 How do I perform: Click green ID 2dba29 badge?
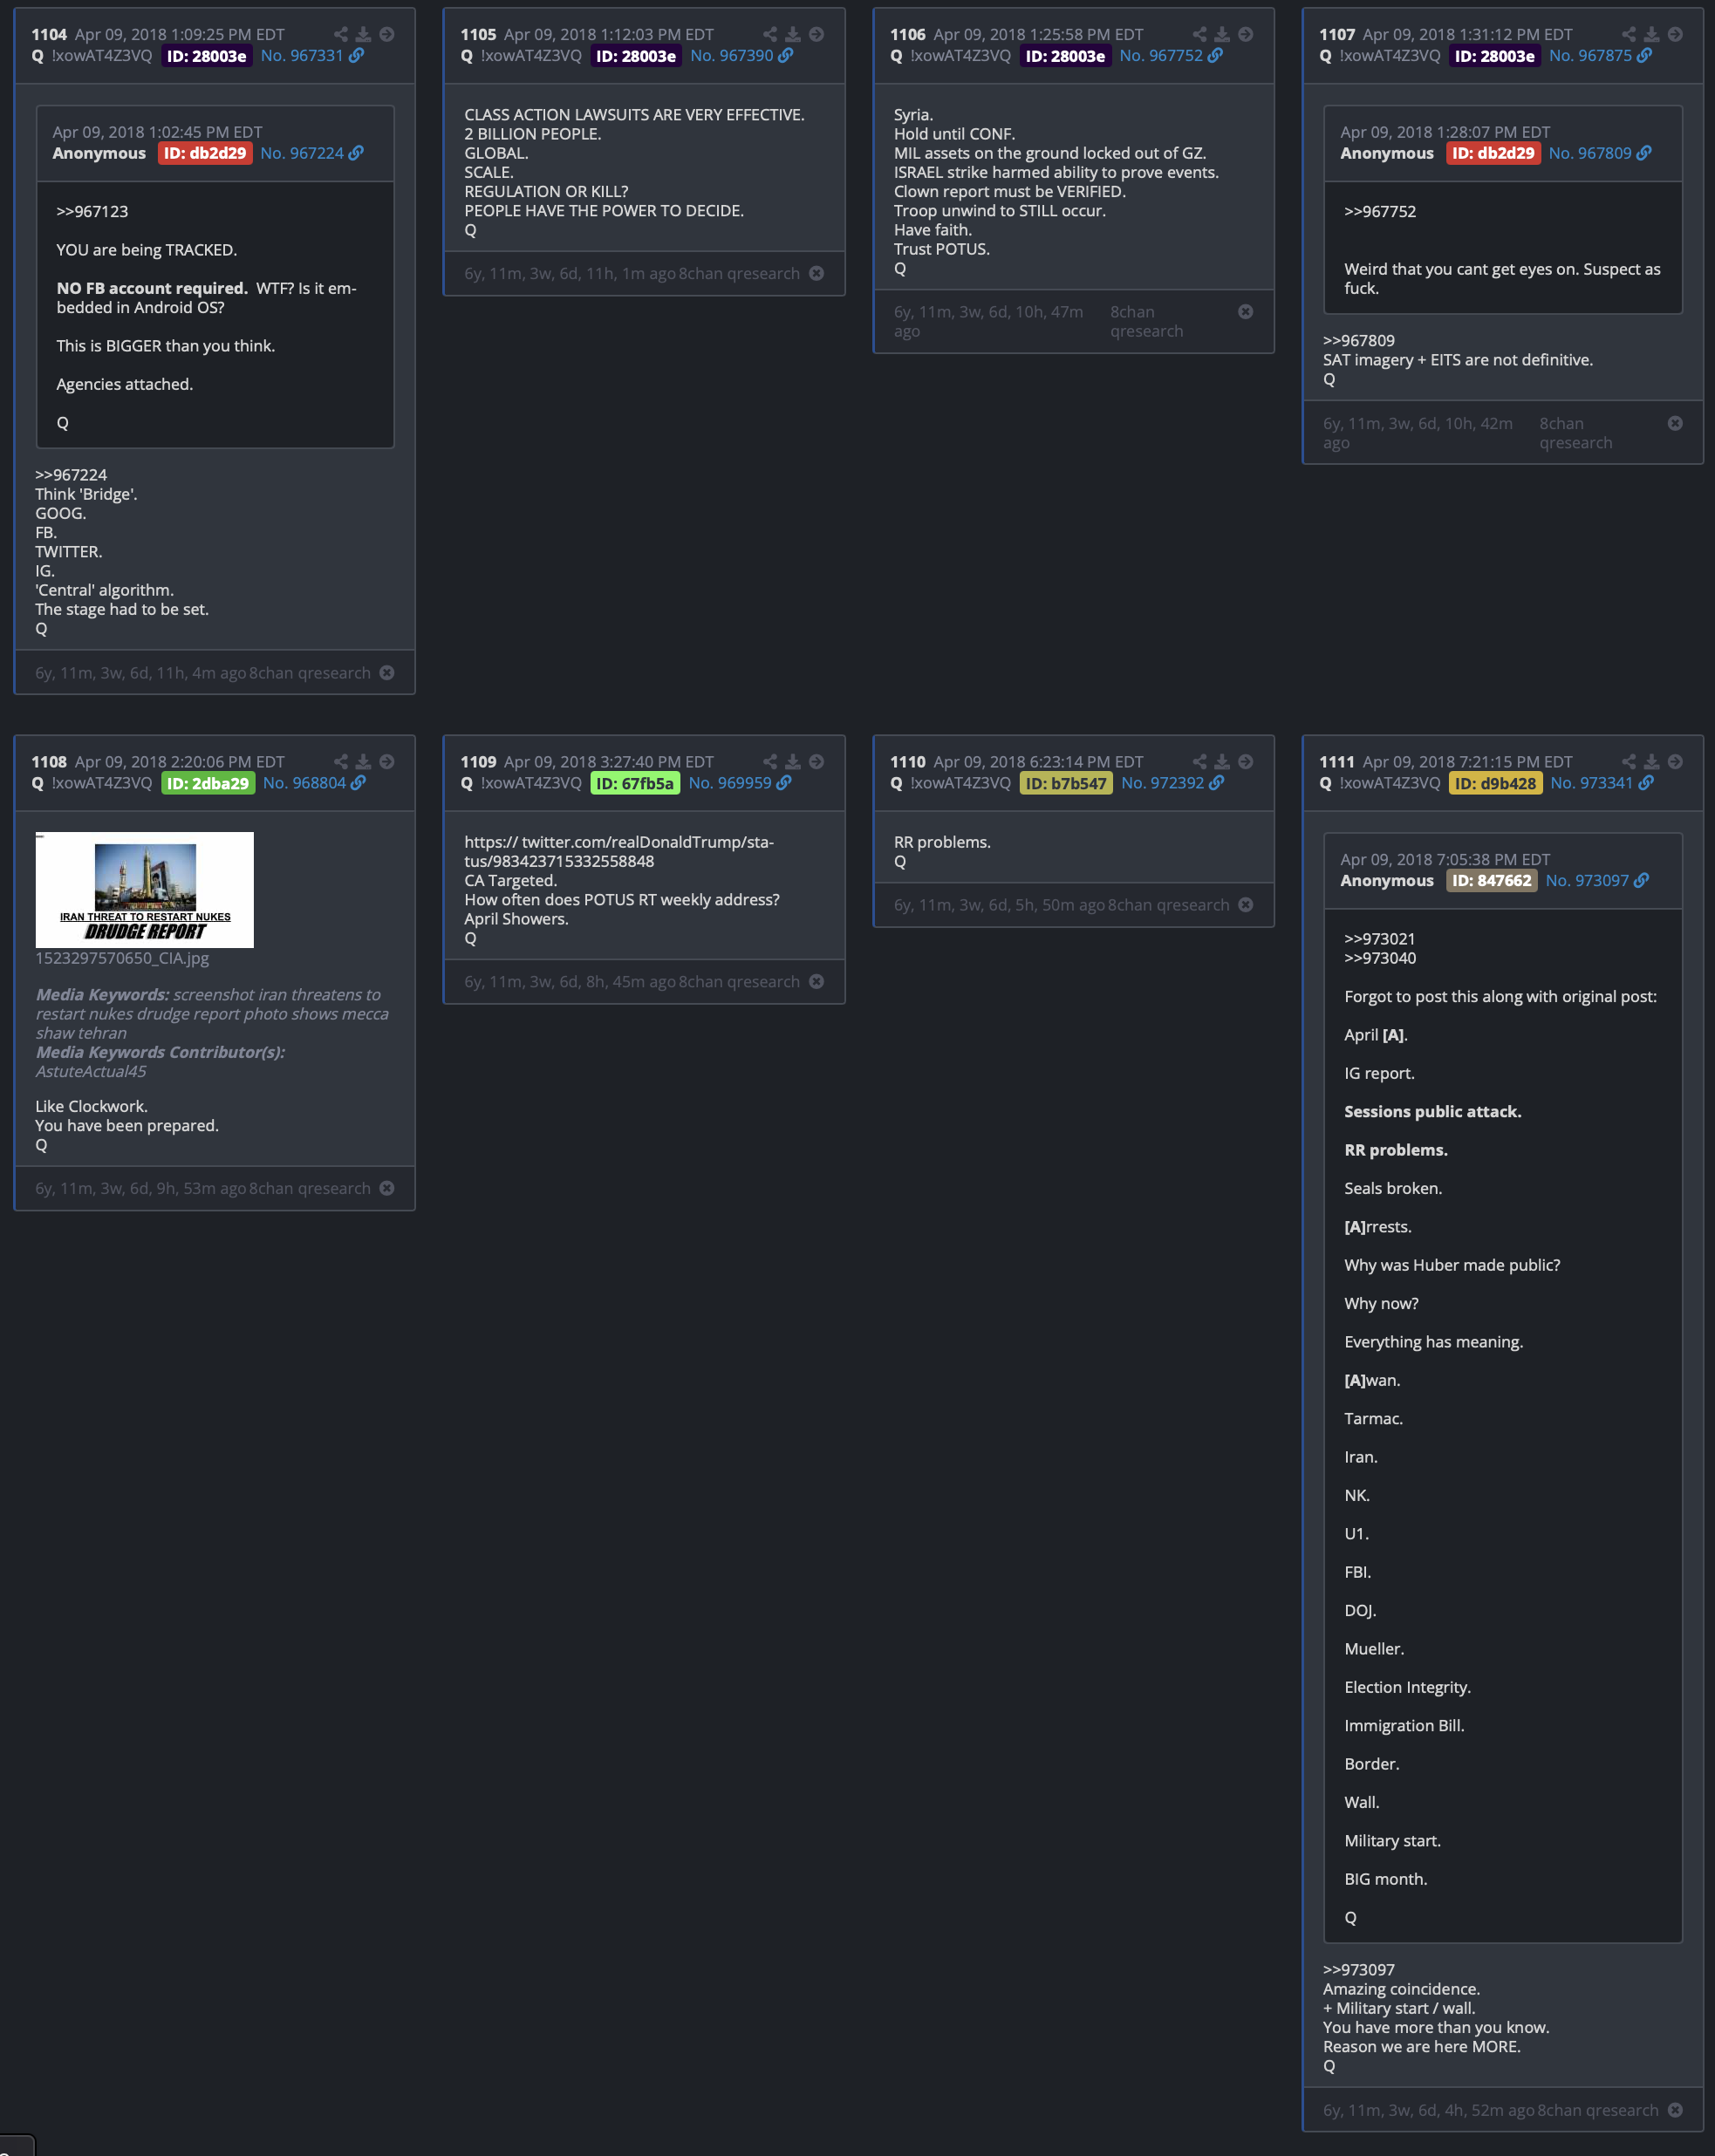pyautogui.click(x=207, y=783)
